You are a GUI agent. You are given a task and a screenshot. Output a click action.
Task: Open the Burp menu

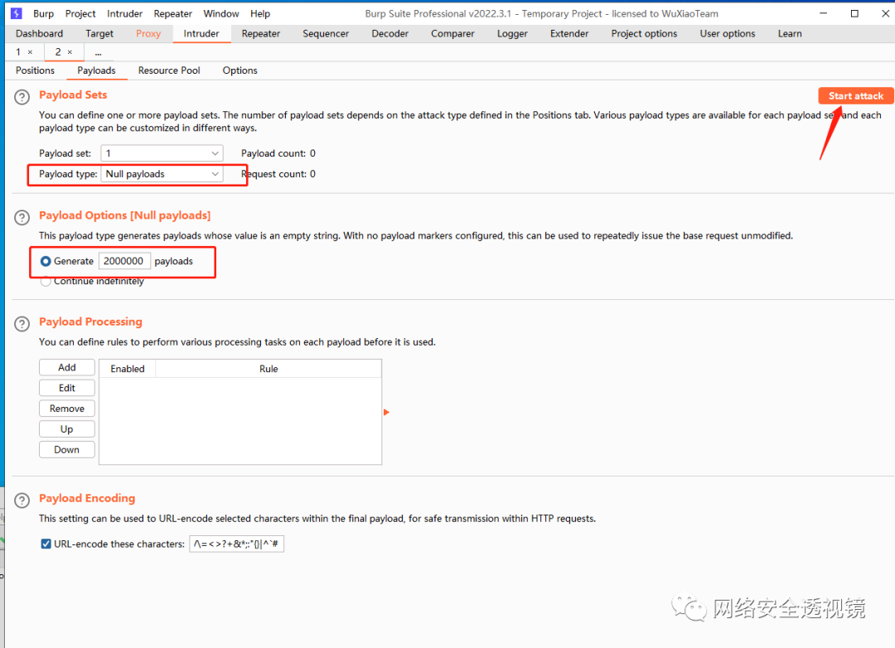(x=43, y=14)
